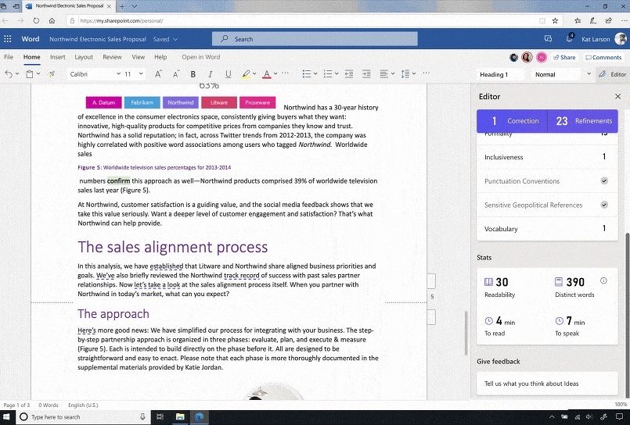This screenshot has width=630, height=425.
Task: Open the Word app launcher grid
Action: 9,38
